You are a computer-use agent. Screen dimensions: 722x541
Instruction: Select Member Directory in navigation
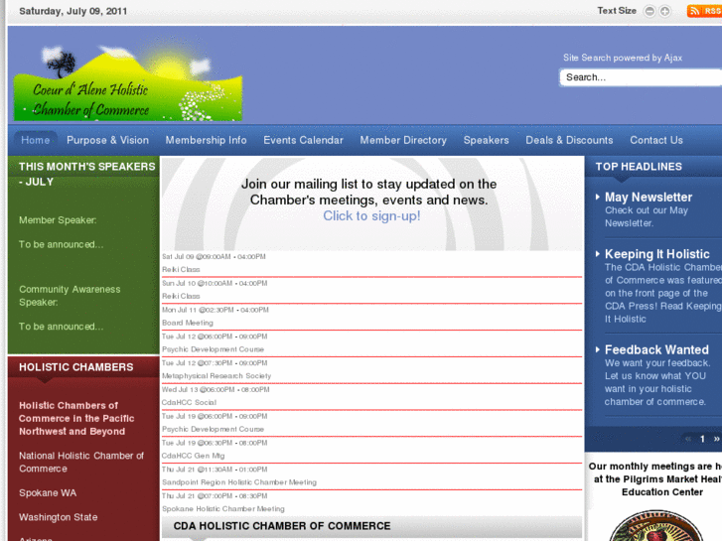(x=403, y=140)
